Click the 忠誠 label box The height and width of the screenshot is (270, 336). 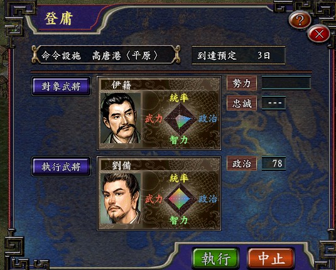pos(242,103)
